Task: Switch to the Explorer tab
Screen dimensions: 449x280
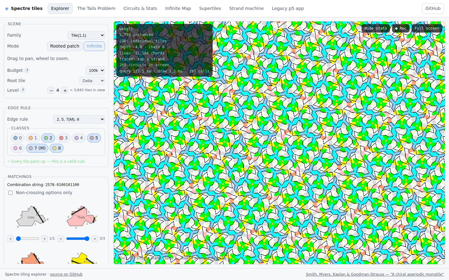Action: point(60,8)
